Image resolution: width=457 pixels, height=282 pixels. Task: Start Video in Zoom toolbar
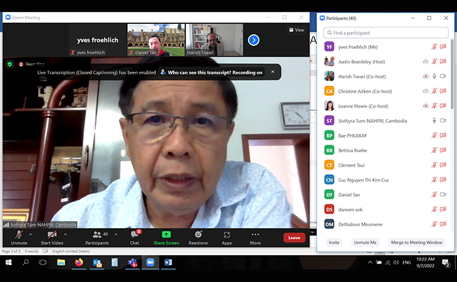52,238
